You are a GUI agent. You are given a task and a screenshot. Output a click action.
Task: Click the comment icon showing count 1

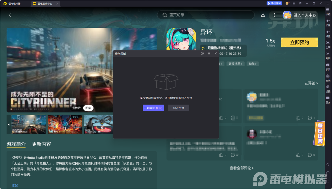click(310, 118)
